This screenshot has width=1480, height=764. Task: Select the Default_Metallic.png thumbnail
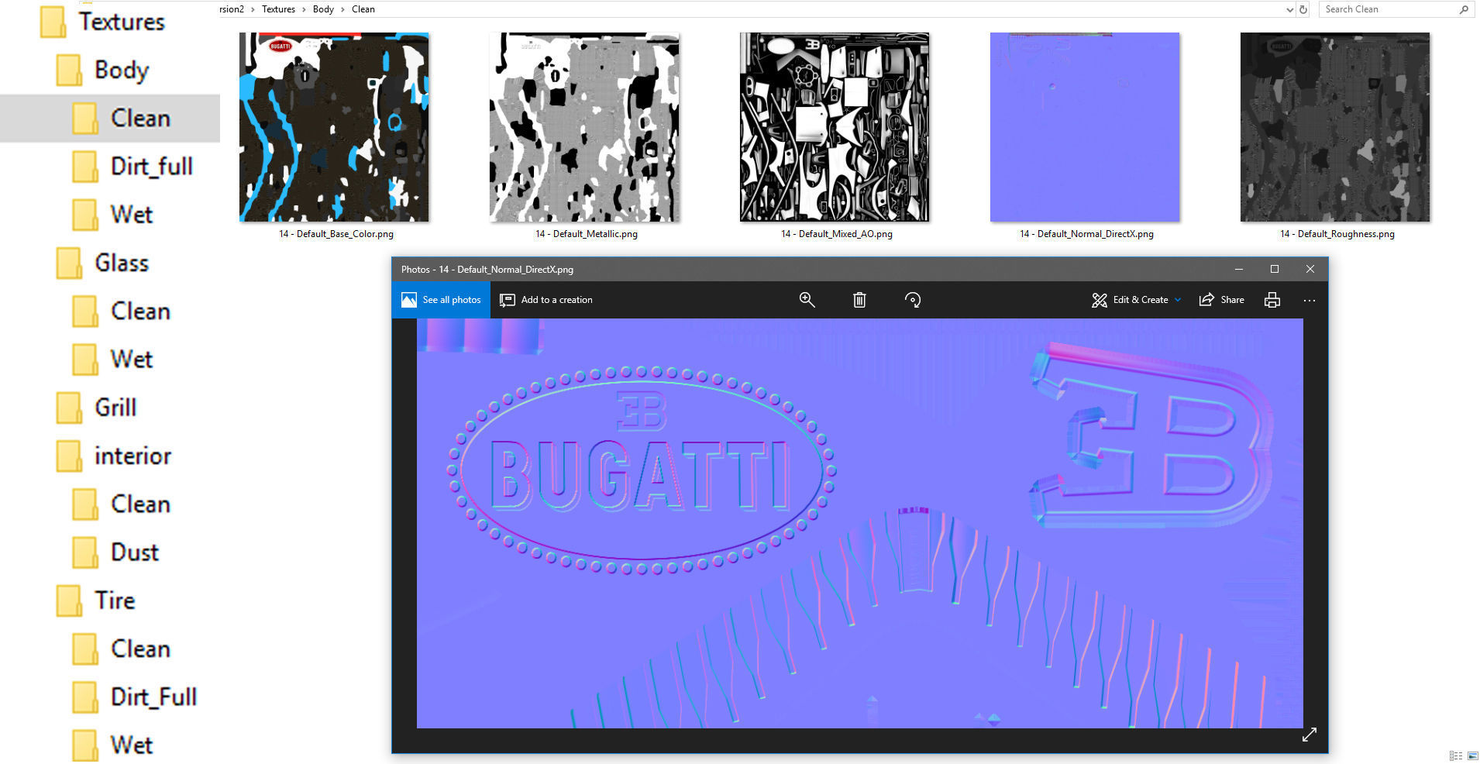click(584, 127)
